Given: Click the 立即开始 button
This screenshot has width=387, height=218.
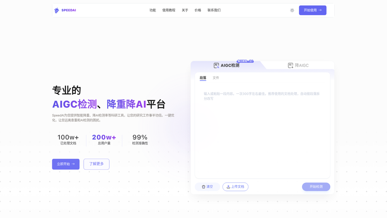Looking at the screenshot, I should coord(66,164).
